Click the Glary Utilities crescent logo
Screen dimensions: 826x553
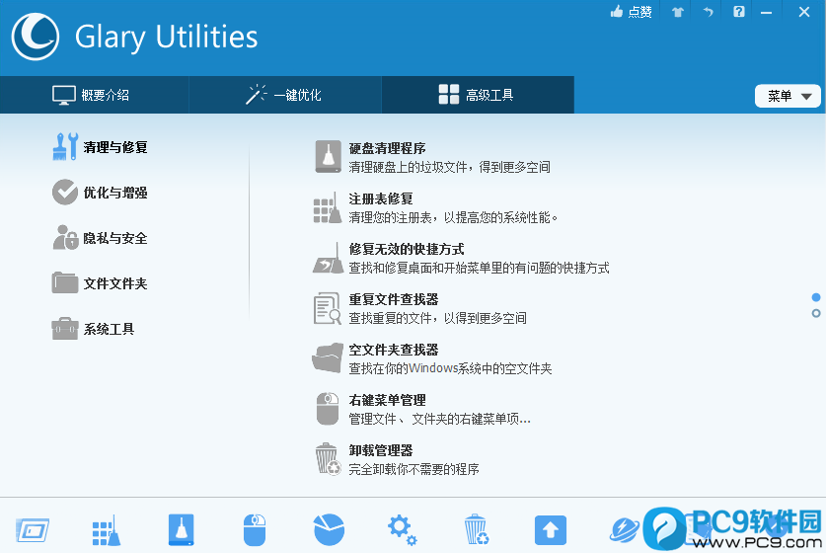(36, 37)
